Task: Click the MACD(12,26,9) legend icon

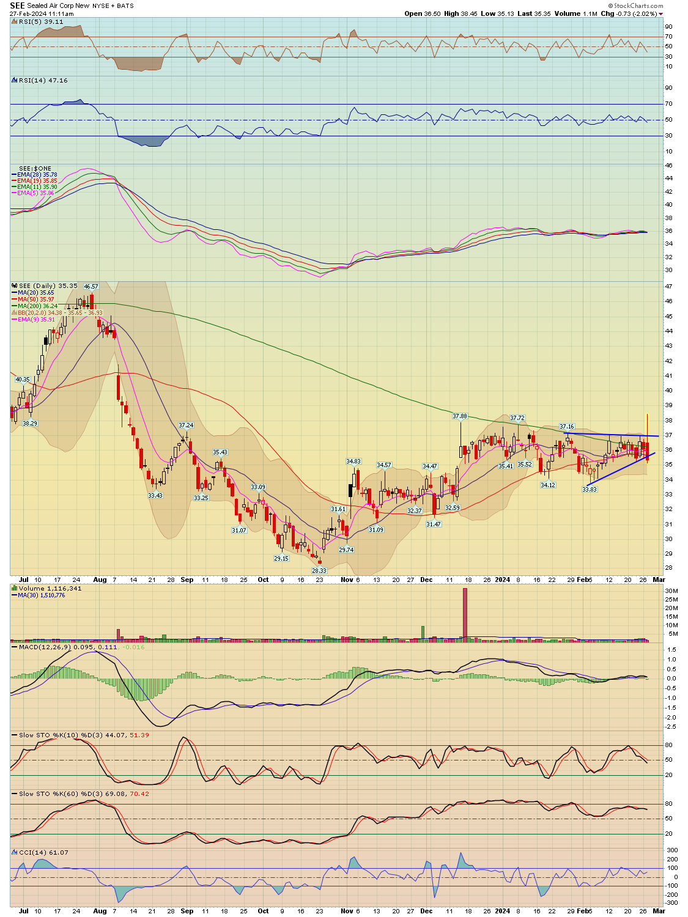Action: (x=15, y=647)
